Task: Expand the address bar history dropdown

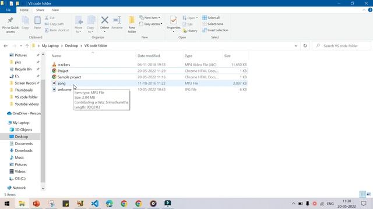Action: click(x=296, y=46)
